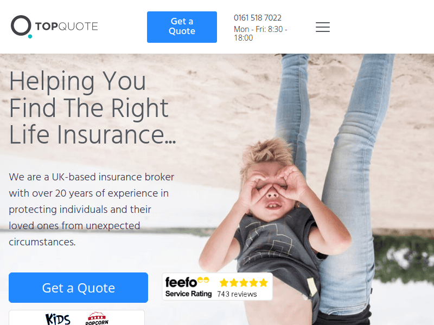Open the hamburger navigation menu

[322, 27]
